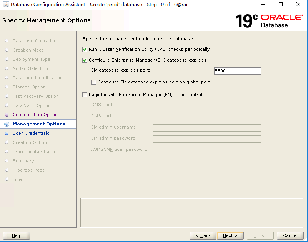Click the OMS port input field
Image resolution: width=308 pixels, height=242 pixels.
tap(206, 117)
